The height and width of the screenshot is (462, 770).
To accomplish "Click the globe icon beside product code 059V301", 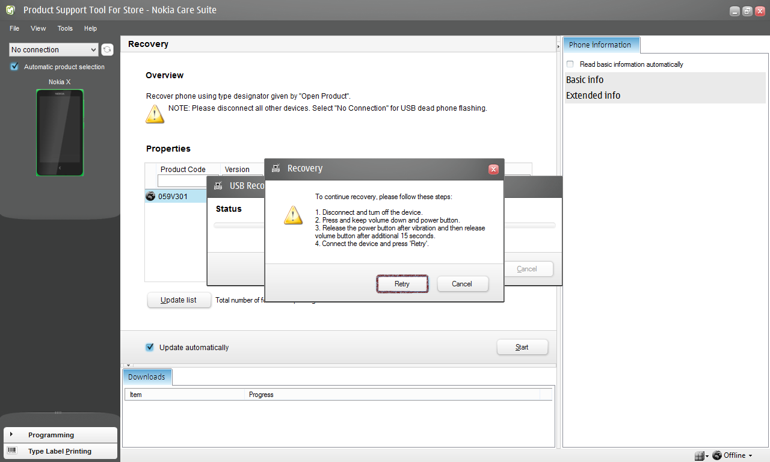I will pos(150,196).
